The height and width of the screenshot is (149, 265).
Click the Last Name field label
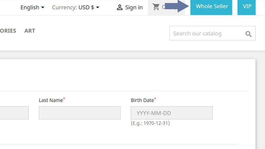[x=51, y=100]
